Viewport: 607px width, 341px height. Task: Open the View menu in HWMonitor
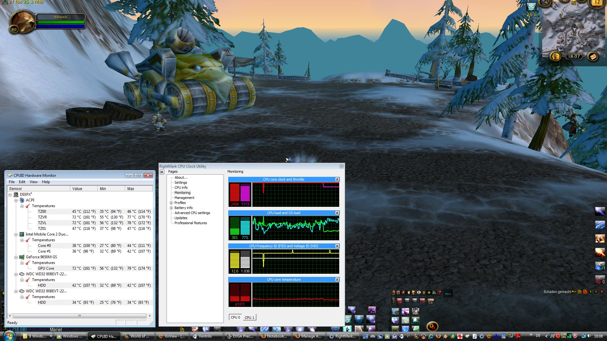tap(34, 182)
